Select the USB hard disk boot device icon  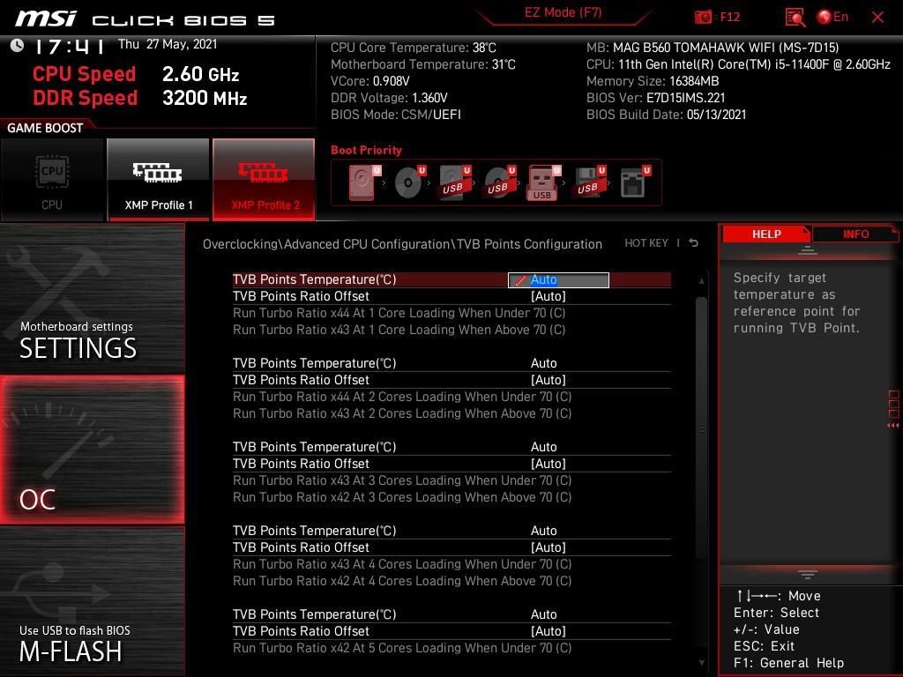pos(455,182)
